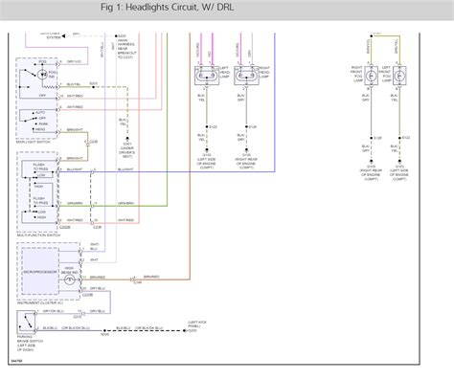Click the orange BRN/RED wire from High Beam indicator

click(136, 279)
